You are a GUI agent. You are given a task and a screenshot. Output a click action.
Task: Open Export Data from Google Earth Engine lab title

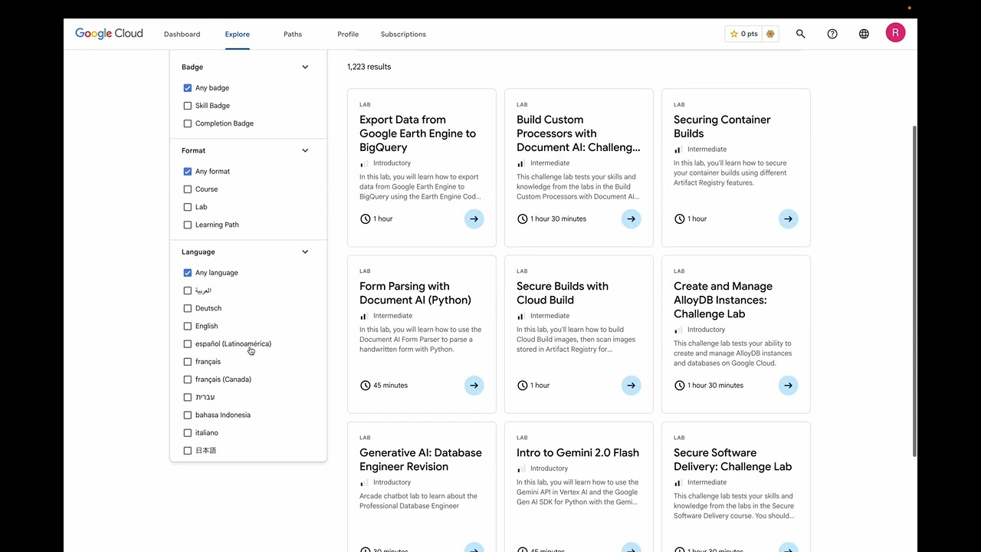coord(418,133)
